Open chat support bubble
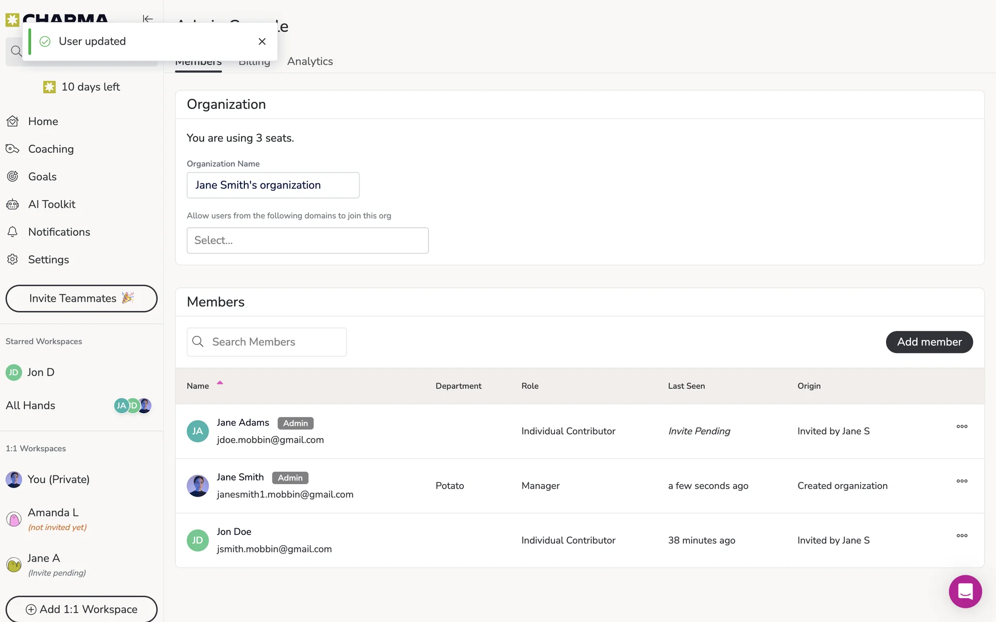This screenshot has width=996, height=622. pyautogui.click(x=965, y=591)
